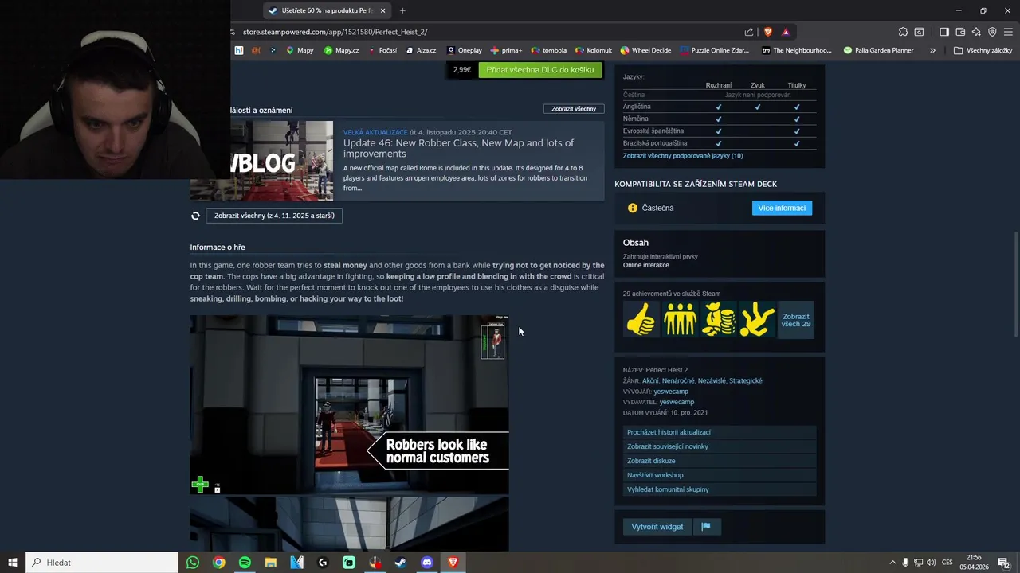
Task: Click the Brave Shields lion icon
Action: tap(768, 32)
